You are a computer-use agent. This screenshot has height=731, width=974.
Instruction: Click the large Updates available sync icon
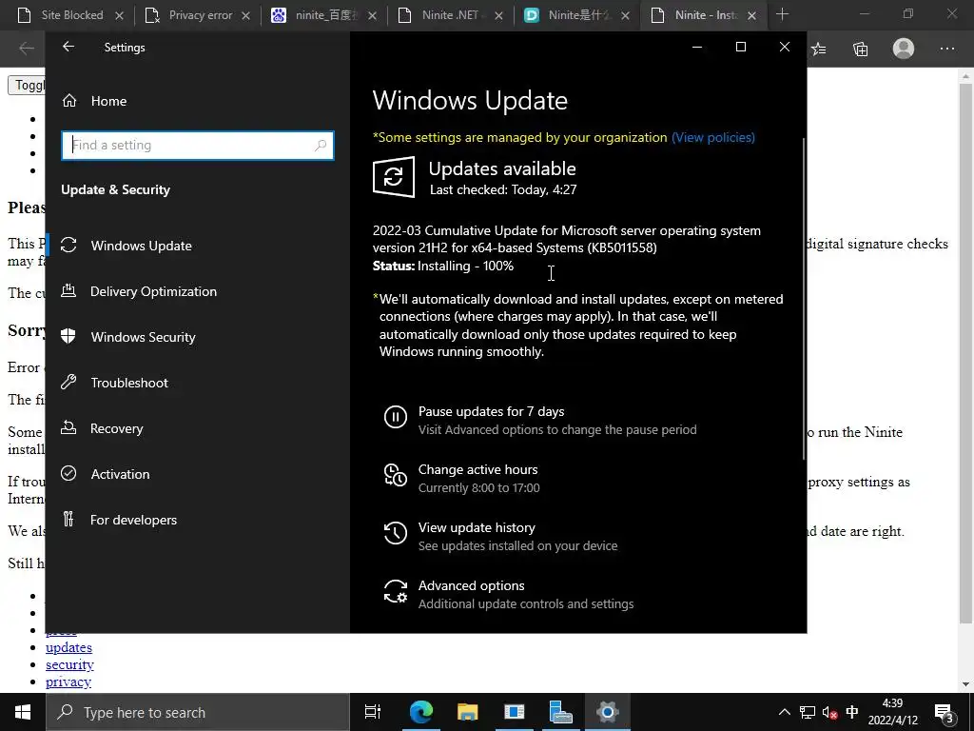(394, 177)
